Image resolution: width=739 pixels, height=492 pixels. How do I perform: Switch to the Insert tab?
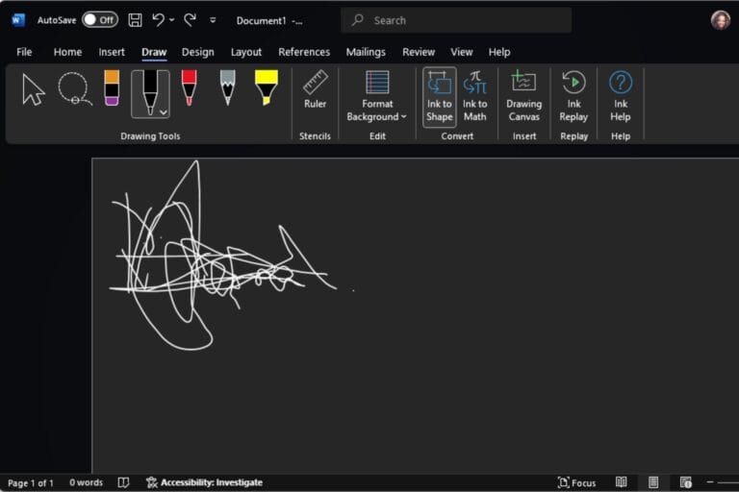pyautogui.click(x=112, y=52)
